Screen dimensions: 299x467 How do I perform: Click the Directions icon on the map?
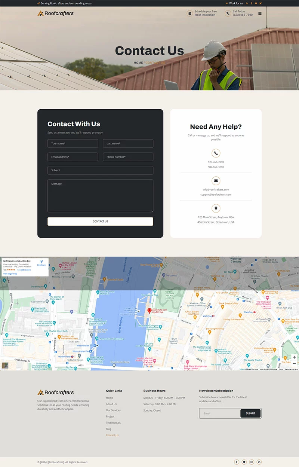41,262
